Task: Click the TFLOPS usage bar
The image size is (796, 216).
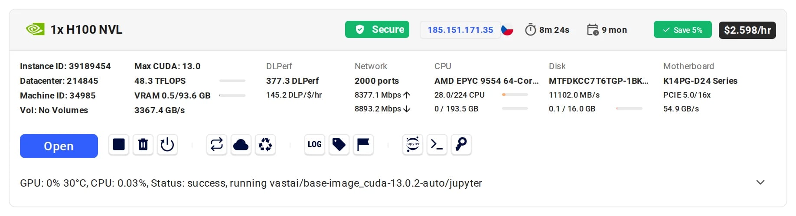Action: click(x=232, y=81)
